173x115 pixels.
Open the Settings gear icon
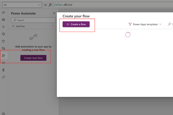coord(3,114)
